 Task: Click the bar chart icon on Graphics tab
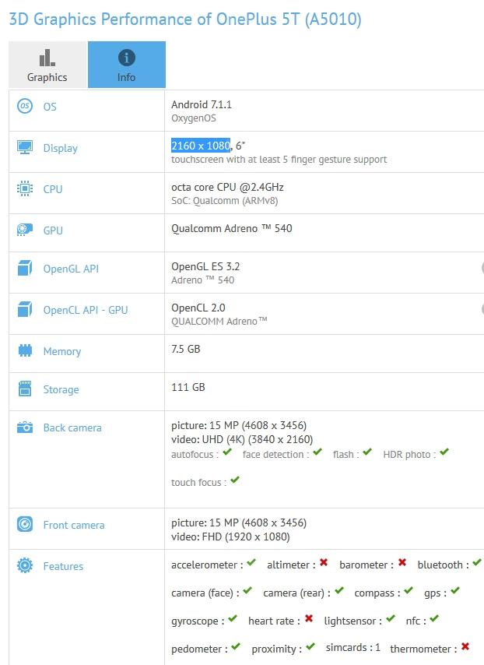[46, 58]
